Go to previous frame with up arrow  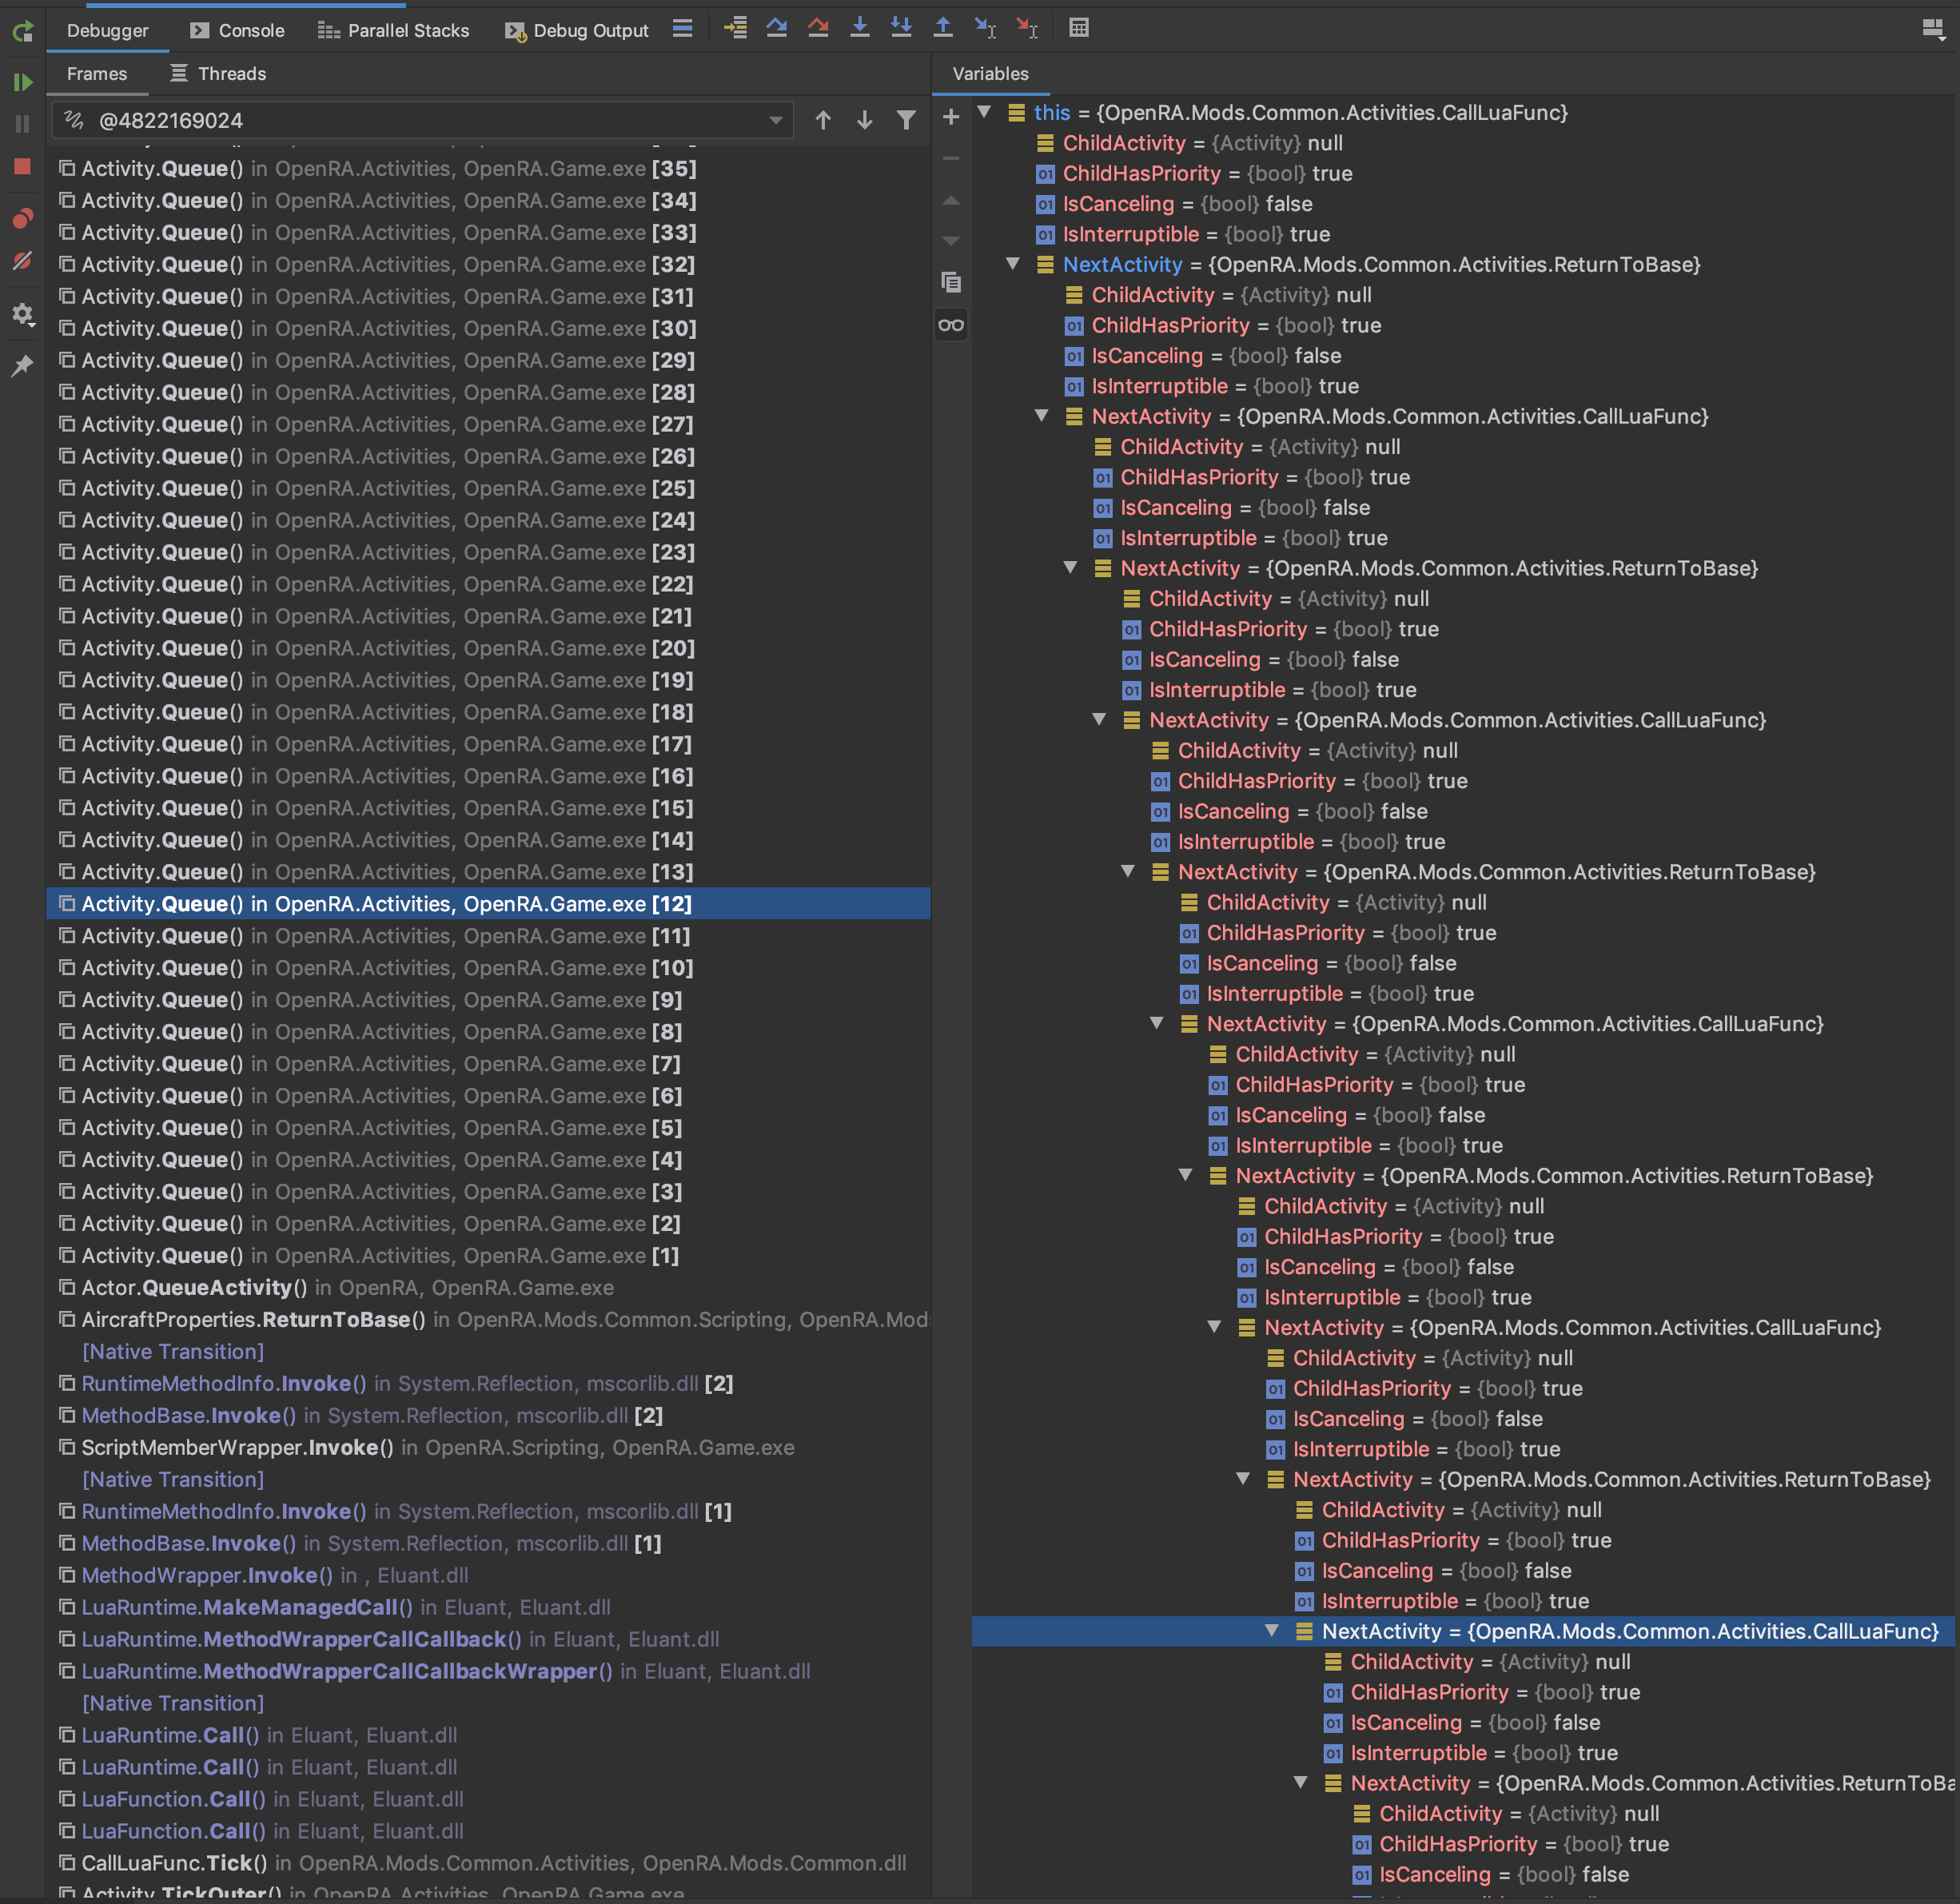pyautogui.click(x=823, y=120)
